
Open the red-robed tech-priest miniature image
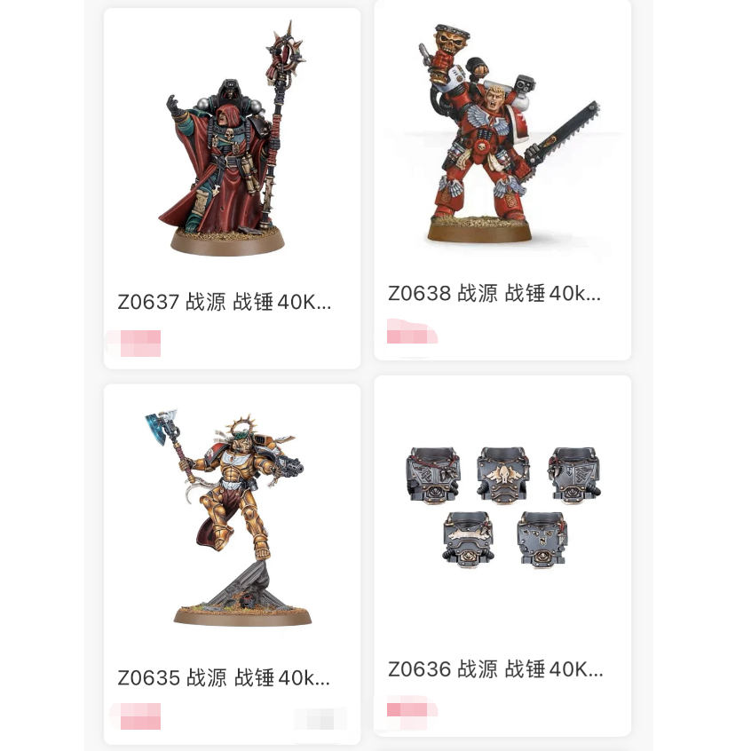pyautogui.click(x=232, y=138)
